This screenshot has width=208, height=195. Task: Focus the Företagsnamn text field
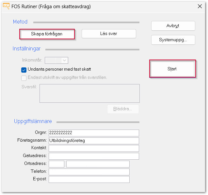point(94,141)
